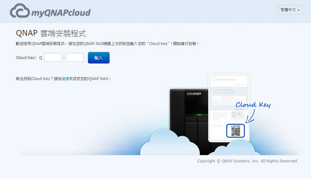Click the myQNAPcloud cloud logo icon
This screenshot has height=179, width=311.
click(20, 11)
